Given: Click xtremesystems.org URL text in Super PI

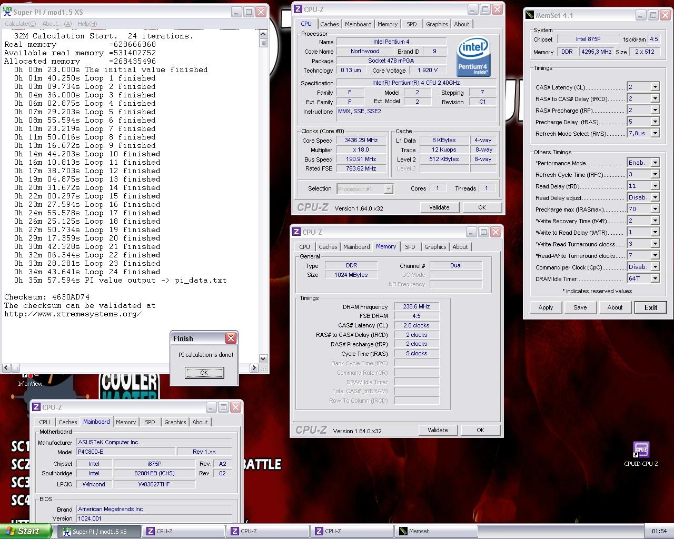Looking at the screenshot, I should 73,314.
